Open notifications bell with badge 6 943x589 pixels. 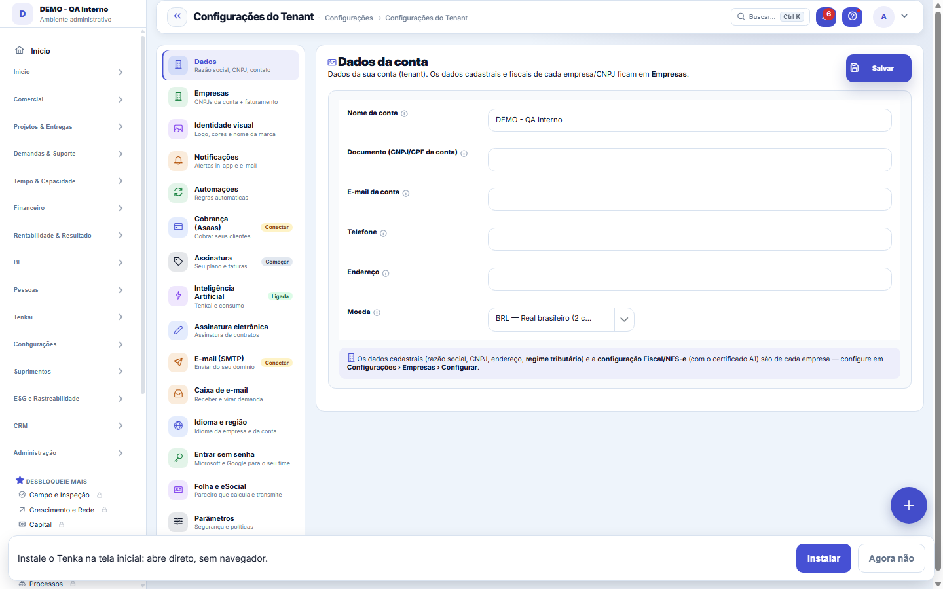pos(826,16)
